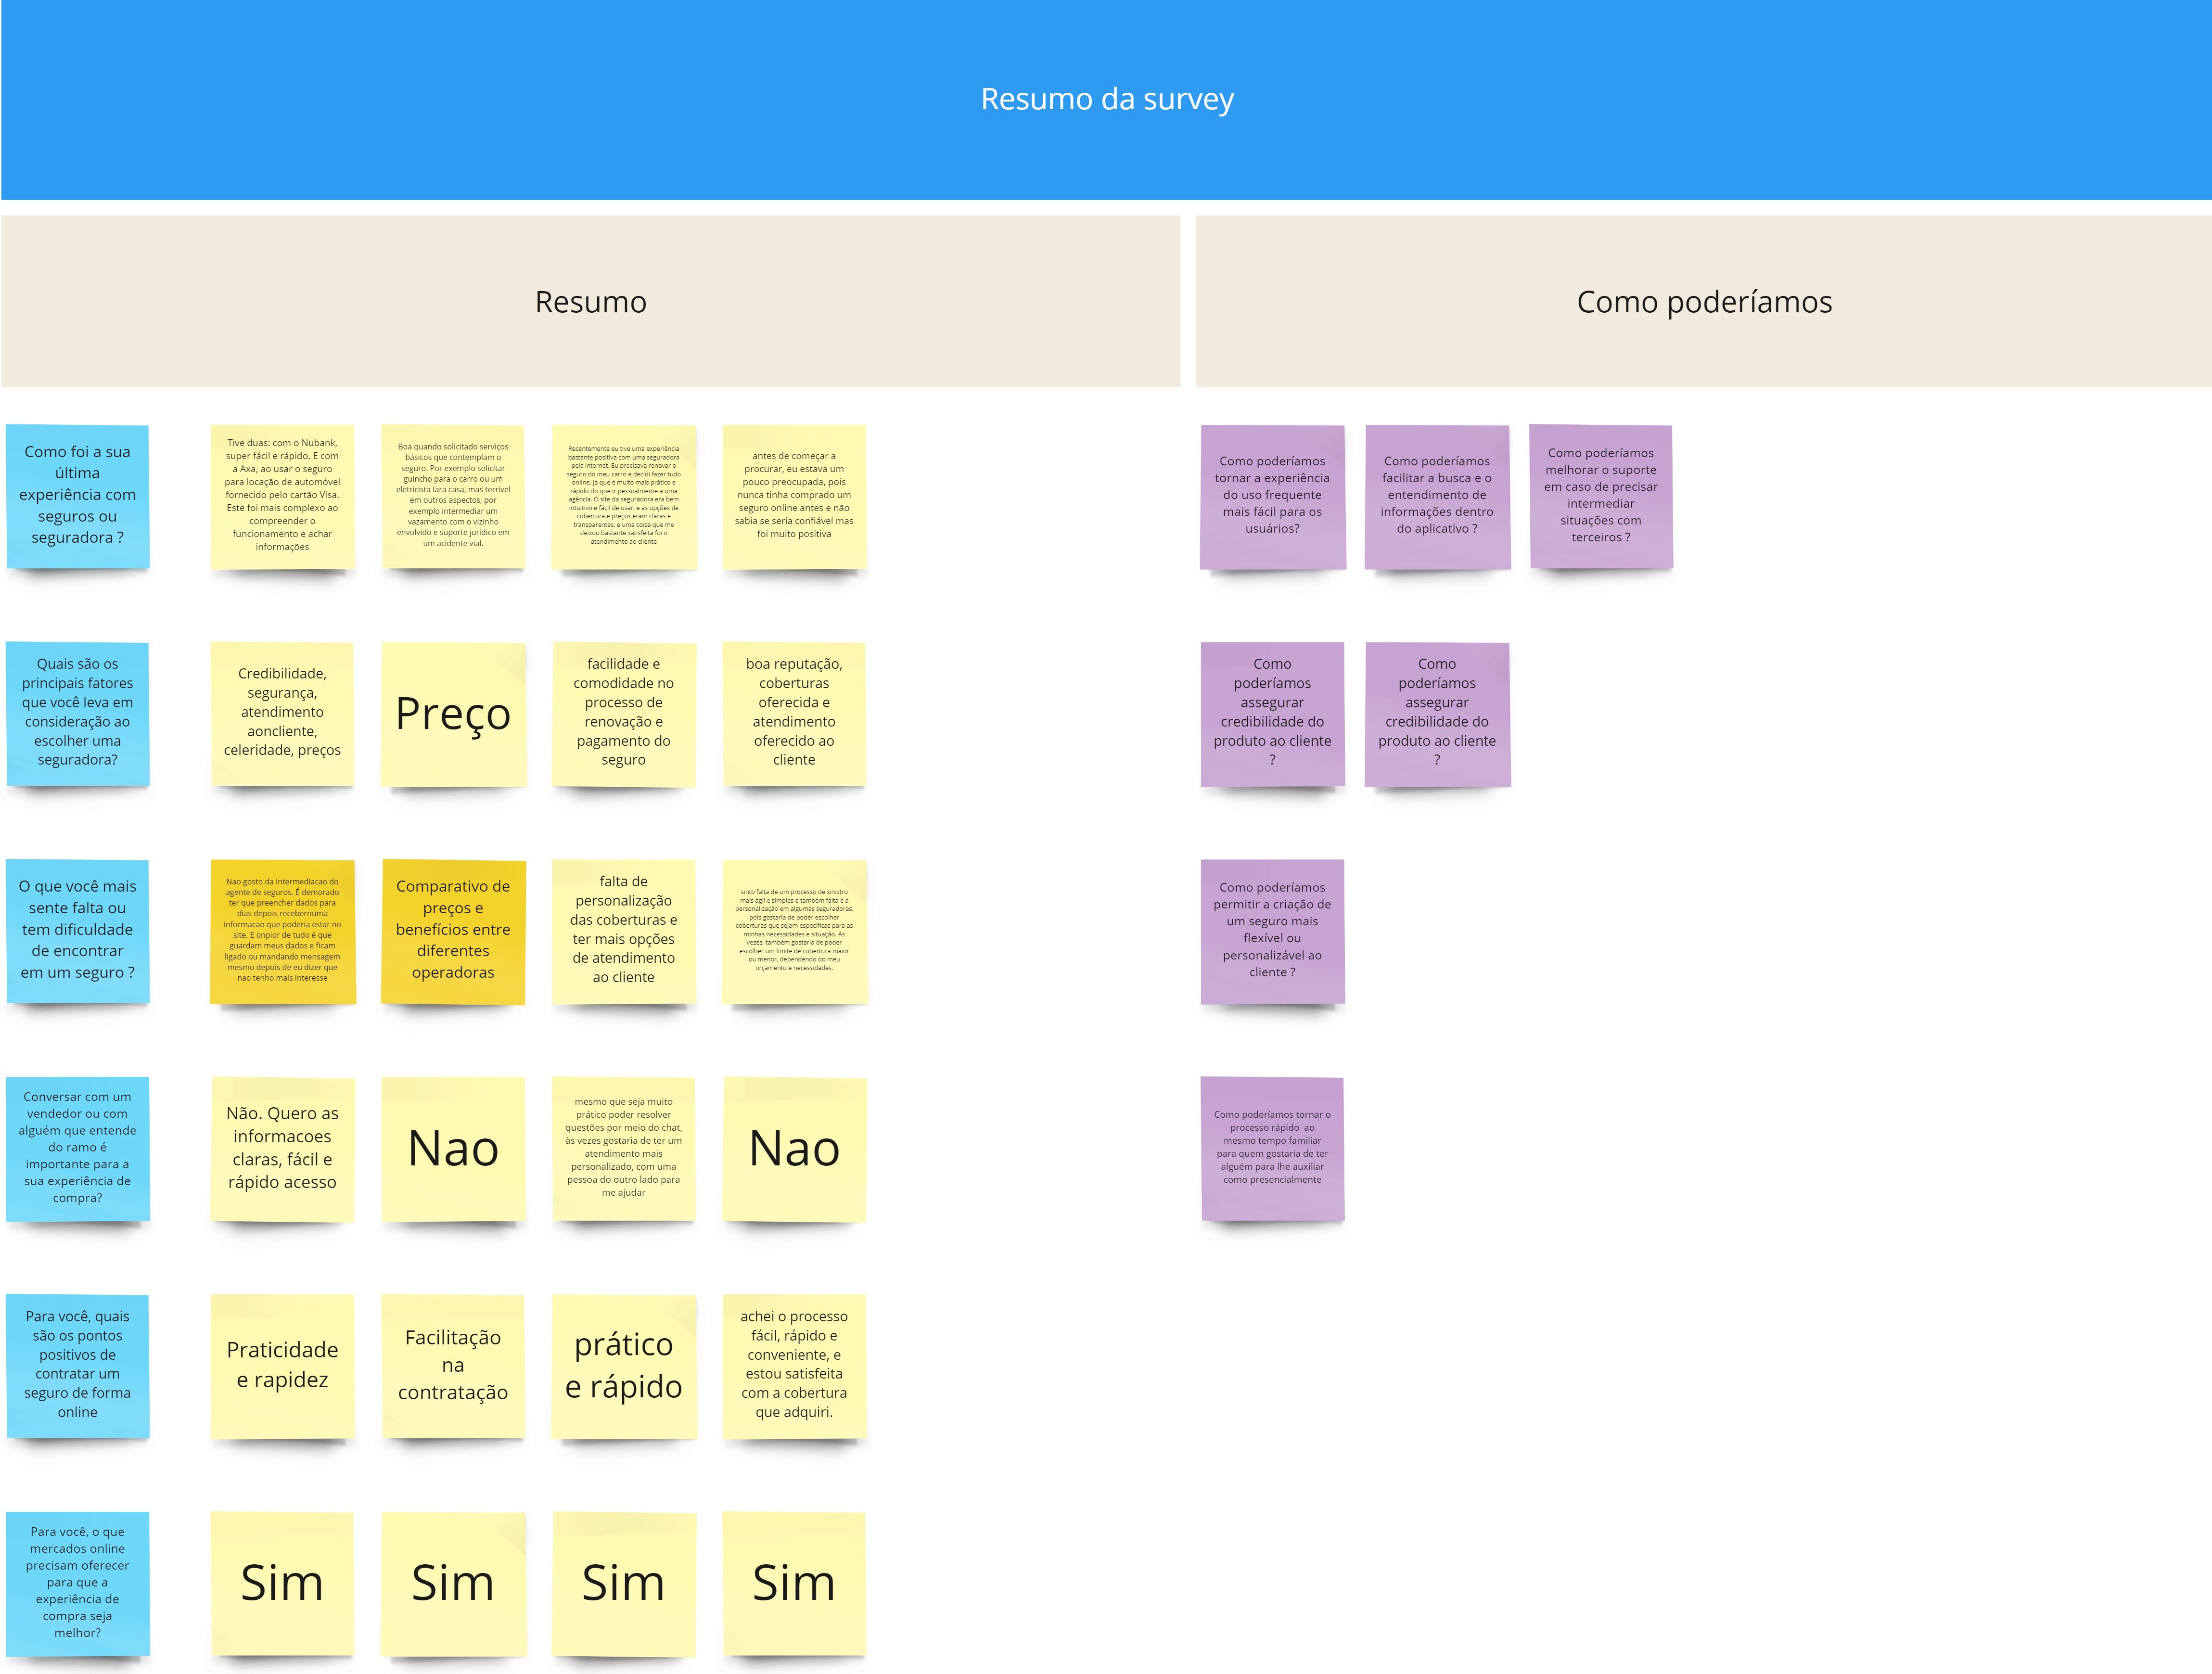The image size is (2212, 1674).
Task: Click note 'Facilitação na contratação'
Action: (x=453, y=1365)
